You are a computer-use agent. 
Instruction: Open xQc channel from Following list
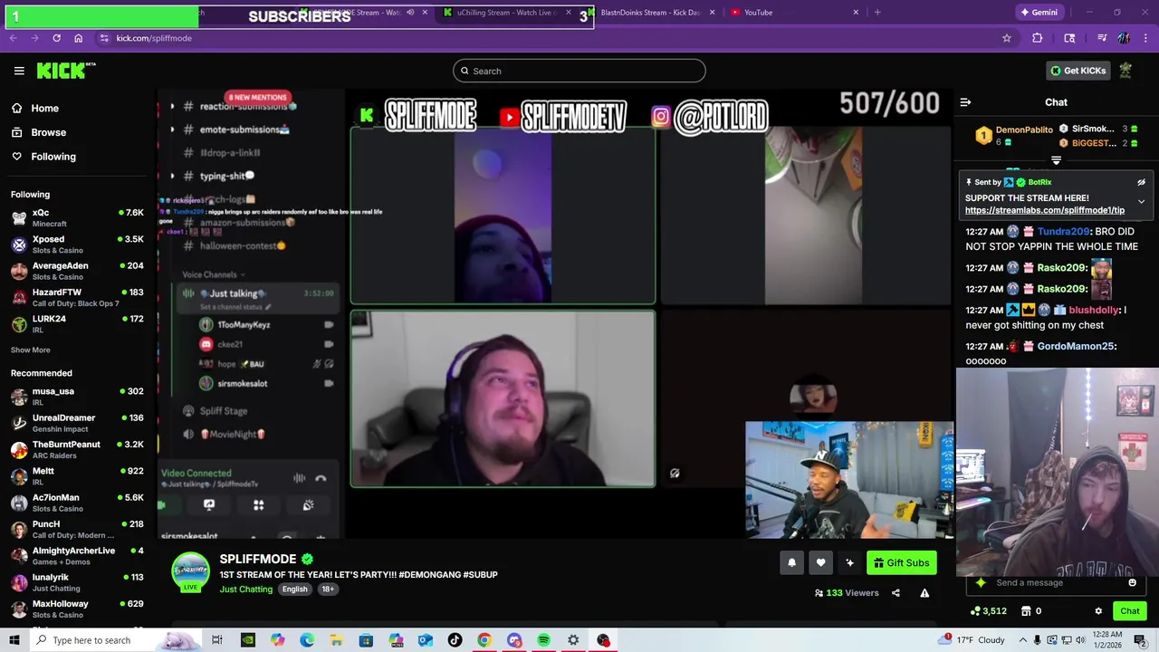click(77, 217)
